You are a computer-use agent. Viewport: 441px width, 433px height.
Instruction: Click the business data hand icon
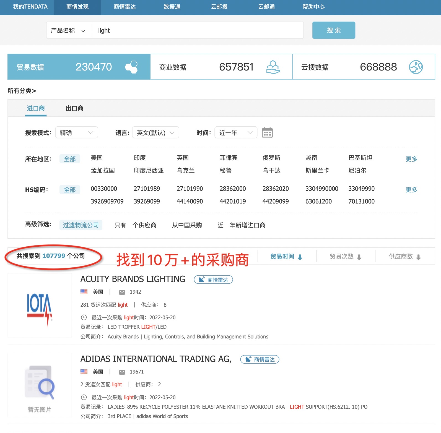(273, 67)
